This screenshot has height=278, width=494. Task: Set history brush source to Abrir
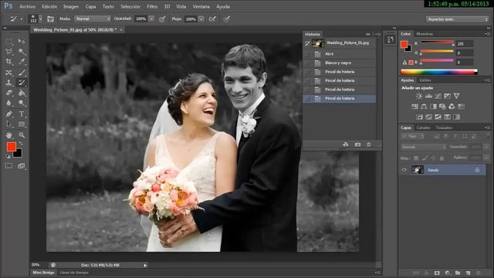pos(307,54)
